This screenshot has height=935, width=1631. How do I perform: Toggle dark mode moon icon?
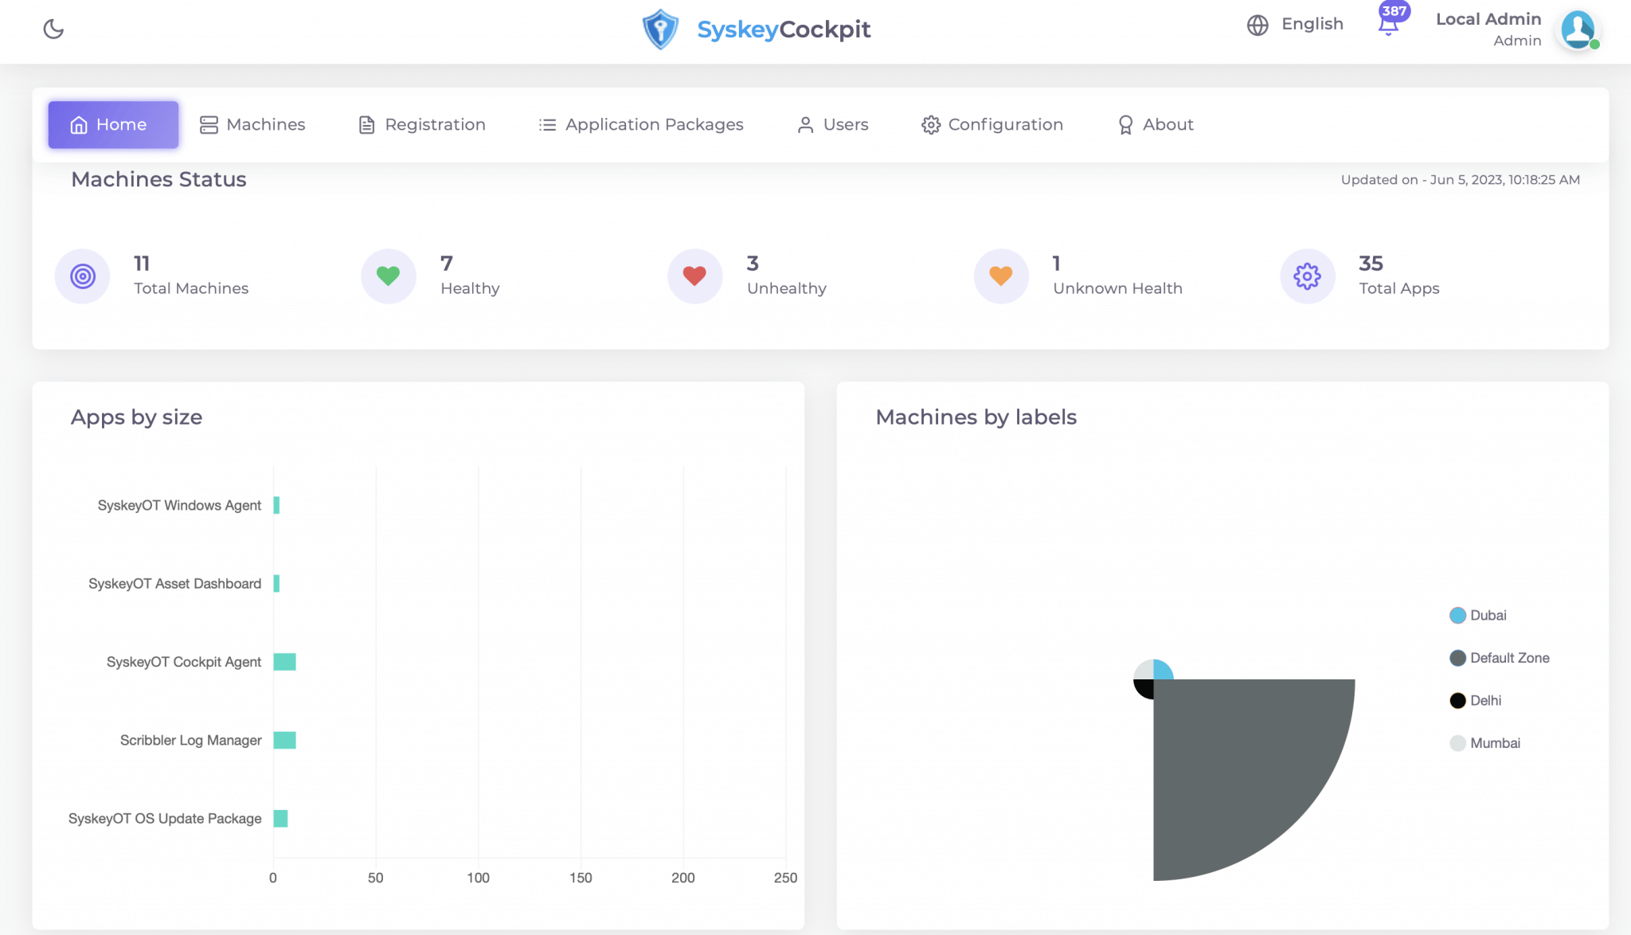pyautogui.click(x=53, y=29)
